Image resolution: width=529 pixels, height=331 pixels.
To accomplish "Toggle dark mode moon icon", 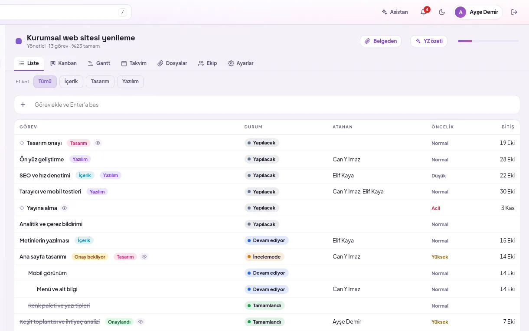I will 442,12.
